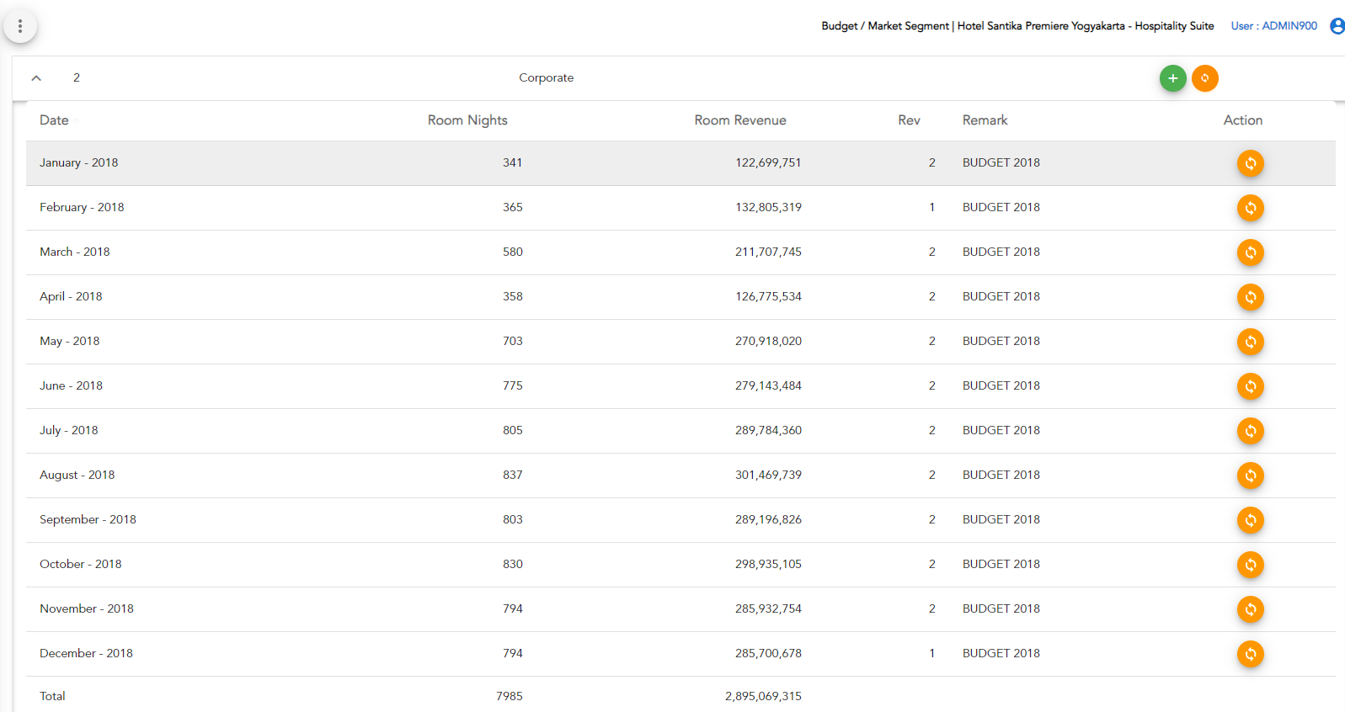Viewport: 1345px width, 712px height.
Task: Click room nights value 580
Action: 512,252
